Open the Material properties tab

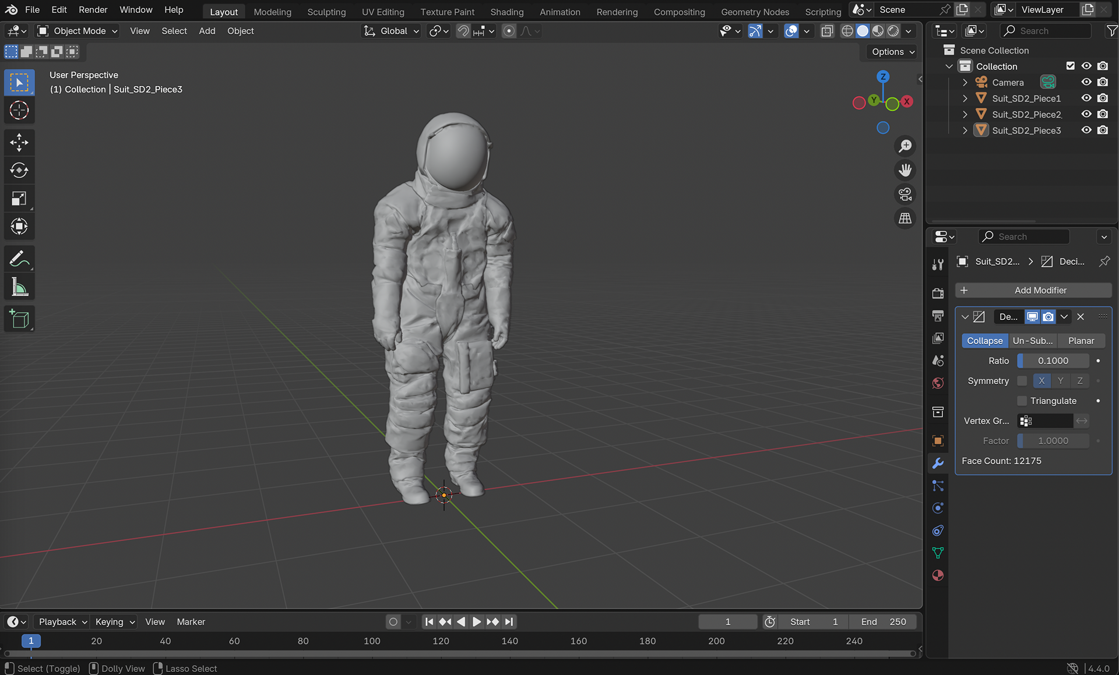click(938, 575)
